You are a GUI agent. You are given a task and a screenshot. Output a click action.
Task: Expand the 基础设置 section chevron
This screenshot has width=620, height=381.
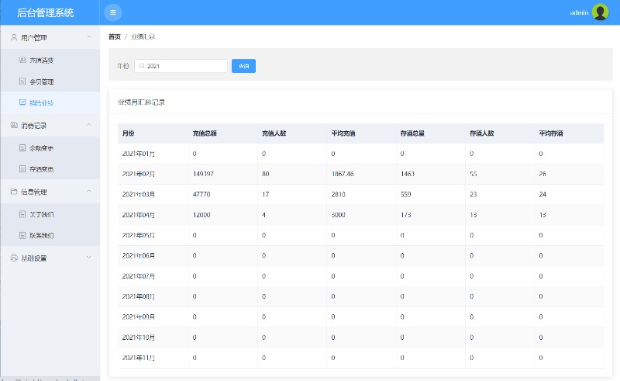pyautogui.click(x=88, y=258)
